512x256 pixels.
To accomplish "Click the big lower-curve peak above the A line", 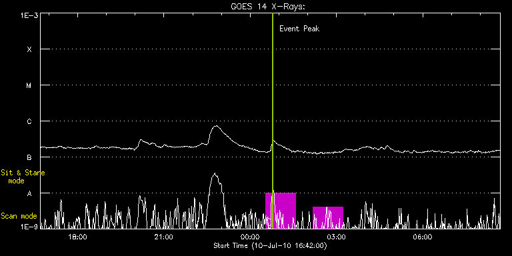I will point(215,174).
